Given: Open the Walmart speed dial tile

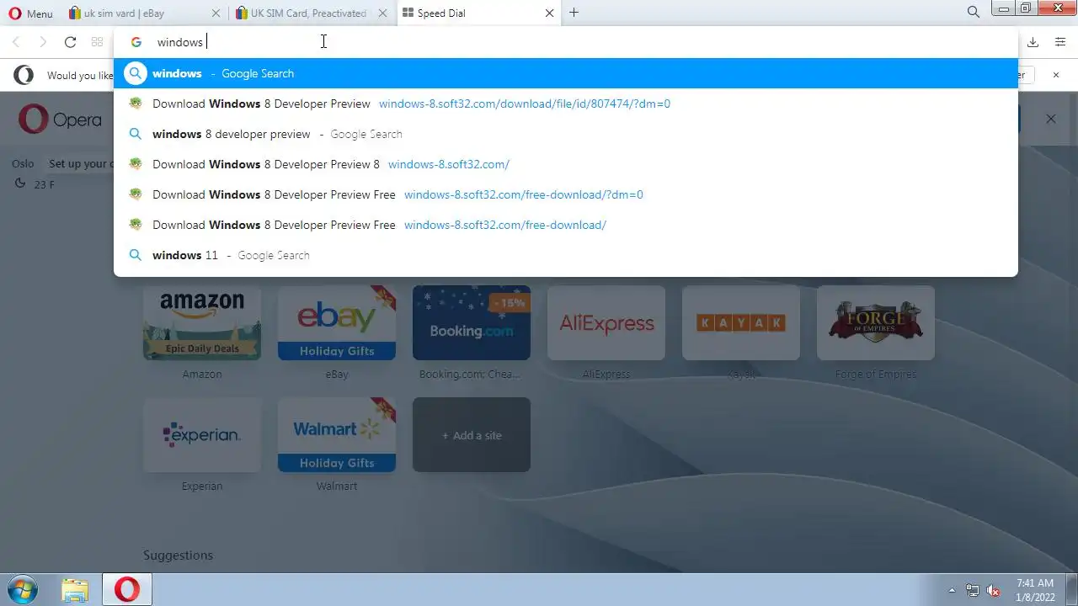Looking at the screenshot, I should (337, 435).
